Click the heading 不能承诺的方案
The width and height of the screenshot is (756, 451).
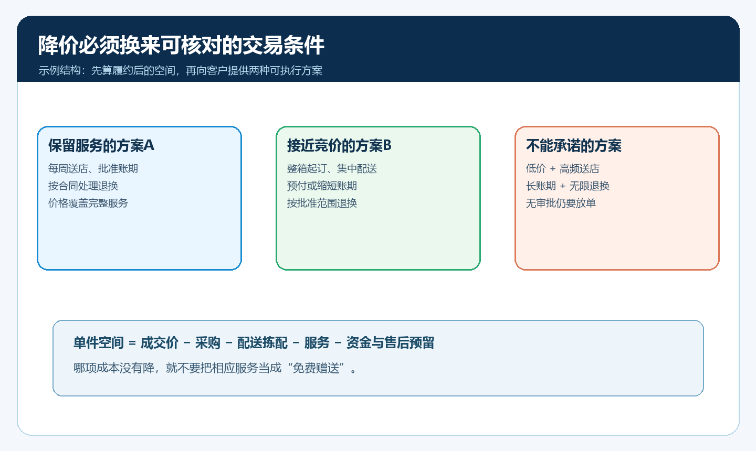pos(573,145)
